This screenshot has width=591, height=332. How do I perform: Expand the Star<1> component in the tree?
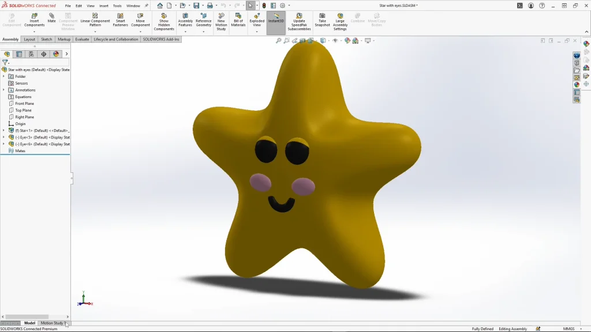click(x=4, y=130)
